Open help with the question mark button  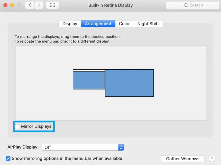pyautogui.click(x=212, y=158)
